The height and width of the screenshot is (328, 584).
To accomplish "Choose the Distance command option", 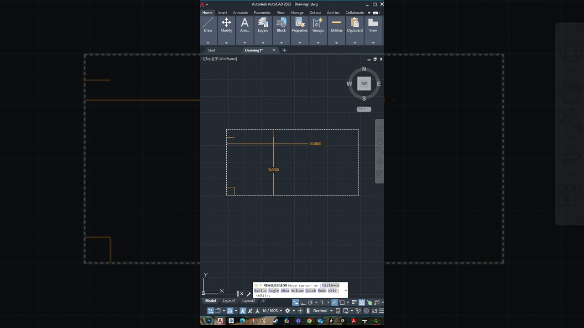I will point(331,285).
